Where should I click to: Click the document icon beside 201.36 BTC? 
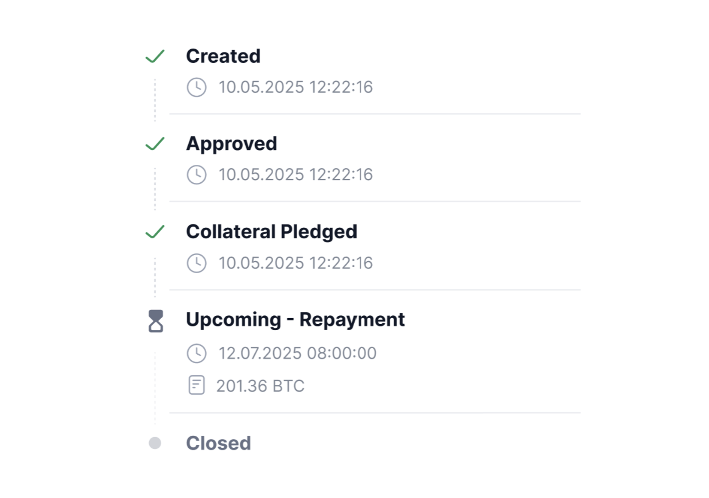pyautogui.click(x=196, y=385)
